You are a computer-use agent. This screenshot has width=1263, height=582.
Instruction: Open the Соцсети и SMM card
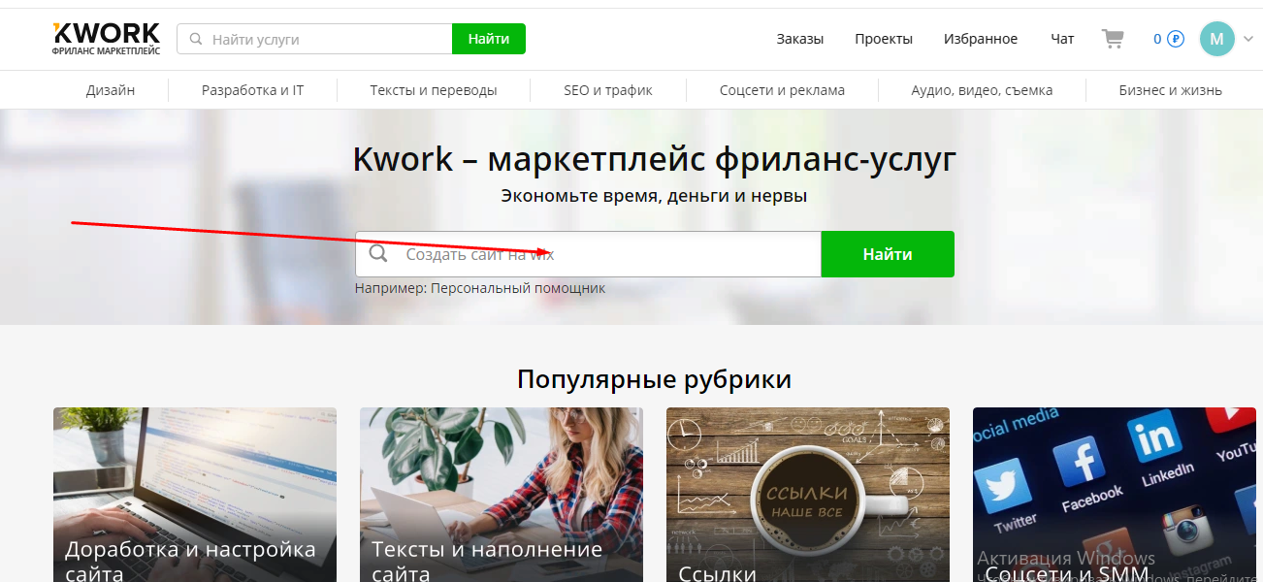click(x=1115, y=495)
